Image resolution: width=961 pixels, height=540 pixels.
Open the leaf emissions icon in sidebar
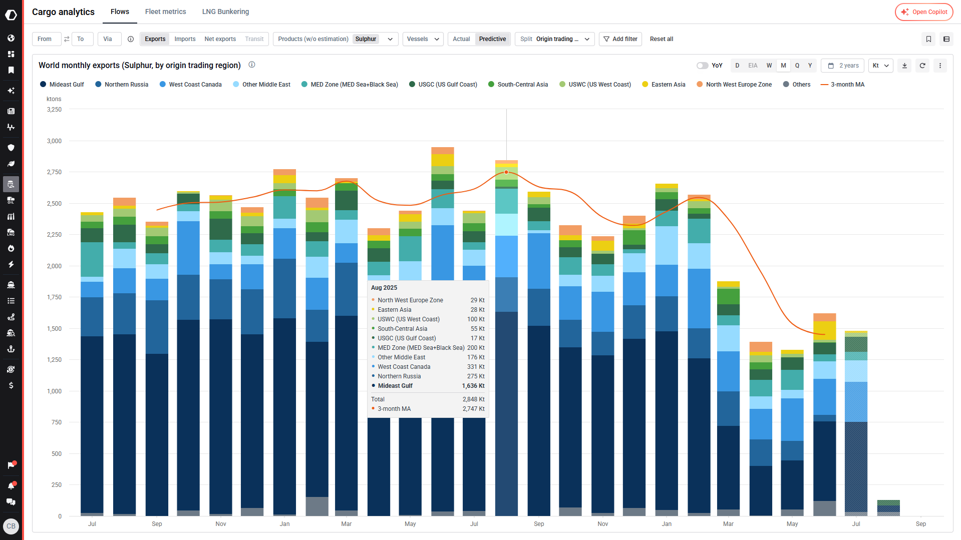(11, 164)
